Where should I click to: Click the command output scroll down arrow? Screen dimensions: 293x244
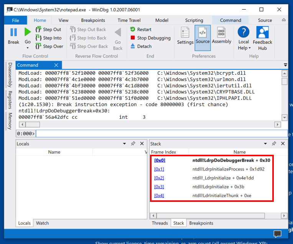pyautogui.click(x=285, y=118)
